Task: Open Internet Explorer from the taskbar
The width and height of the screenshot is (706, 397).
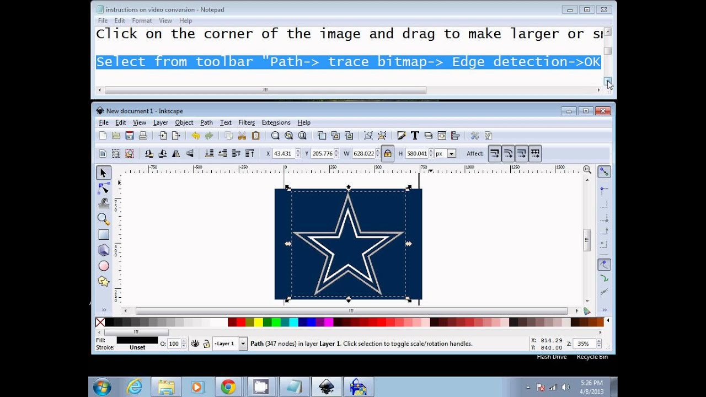Action: click(x=135, y=387)
